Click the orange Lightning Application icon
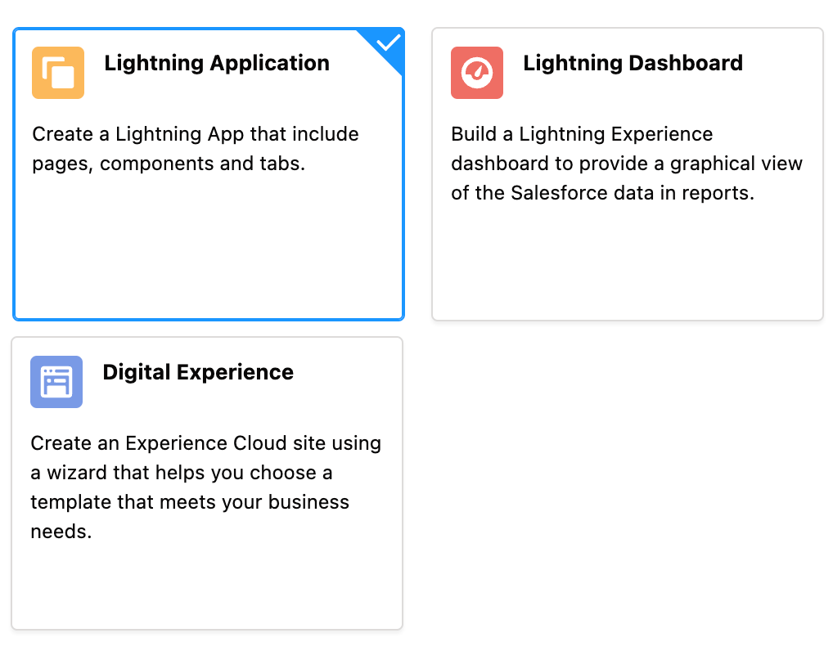833x651 pixels. tap(58, 73)
